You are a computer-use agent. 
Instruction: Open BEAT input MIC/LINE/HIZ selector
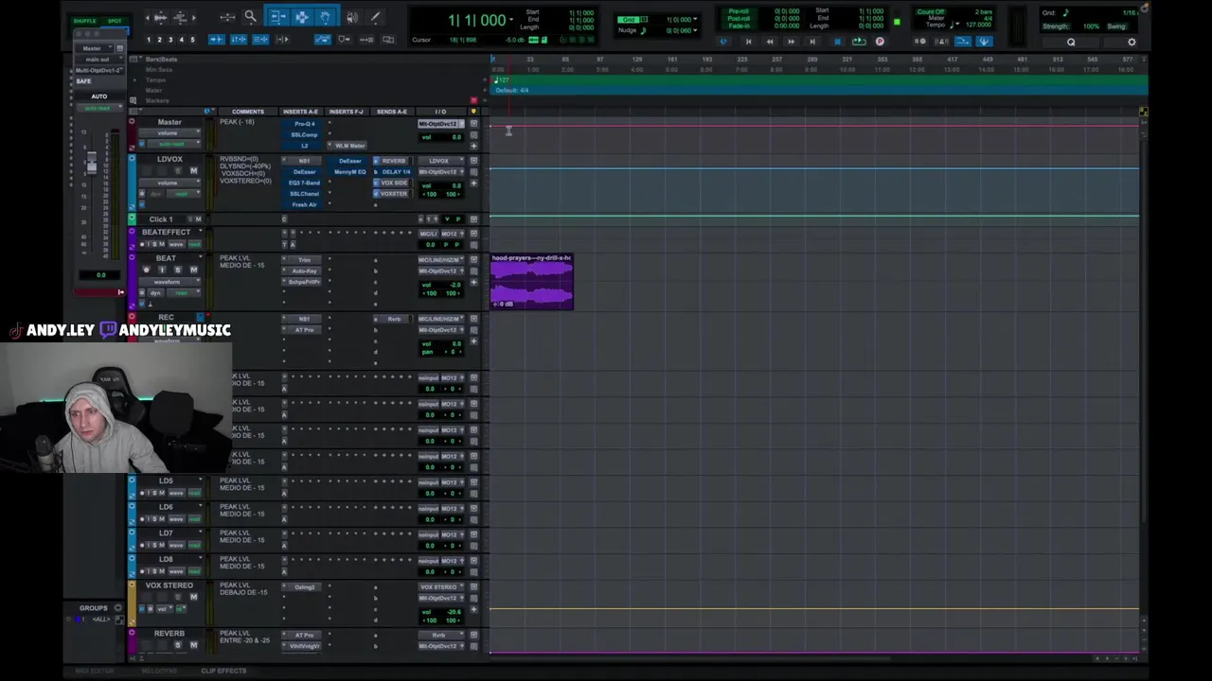(441, 260)
